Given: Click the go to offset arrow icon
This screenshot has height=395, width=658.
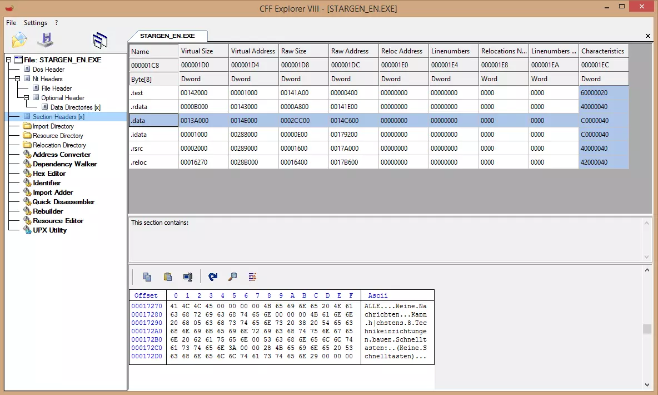Looking at the screenshot, I should (x=213, y=276).
